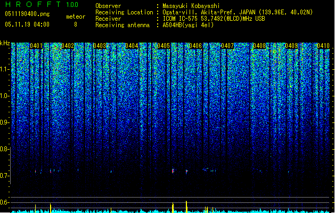
Task: Click the kHz axis unit label
Action: 5,43
